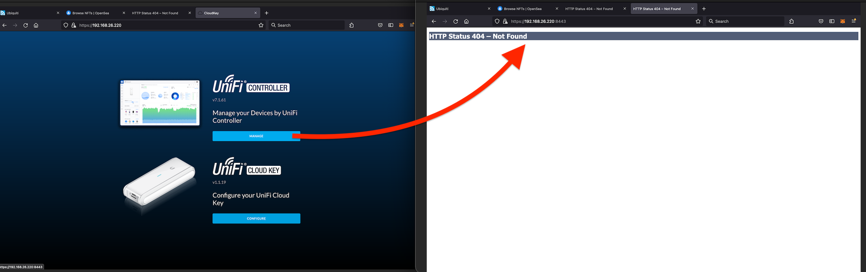Click the MANAGE button under UniFi Controller

[256, 136]
